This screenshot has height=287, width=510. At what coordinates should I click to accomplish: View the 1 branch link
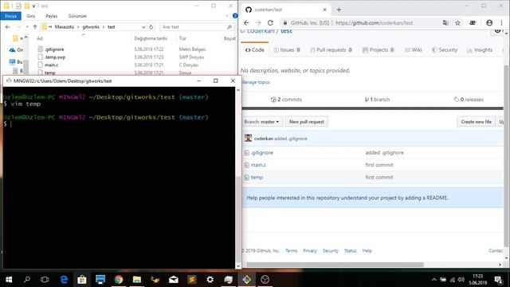(377, 100)
